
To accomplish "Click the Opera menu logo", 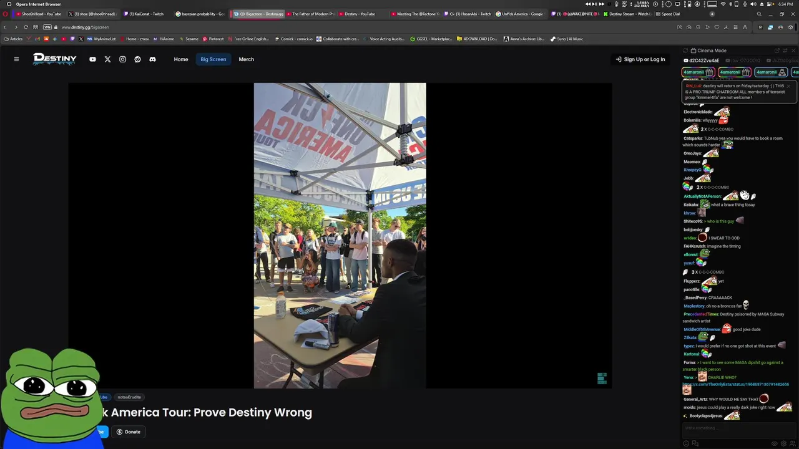I will 6,14.
